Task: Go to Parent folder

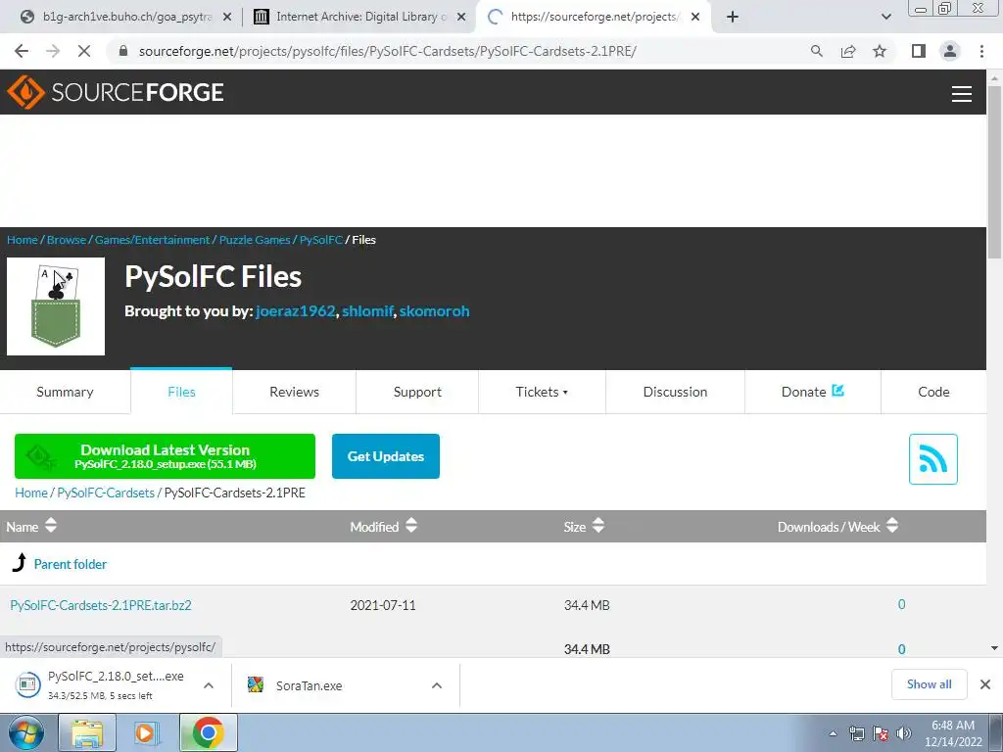Action: [x=71, y=564]
